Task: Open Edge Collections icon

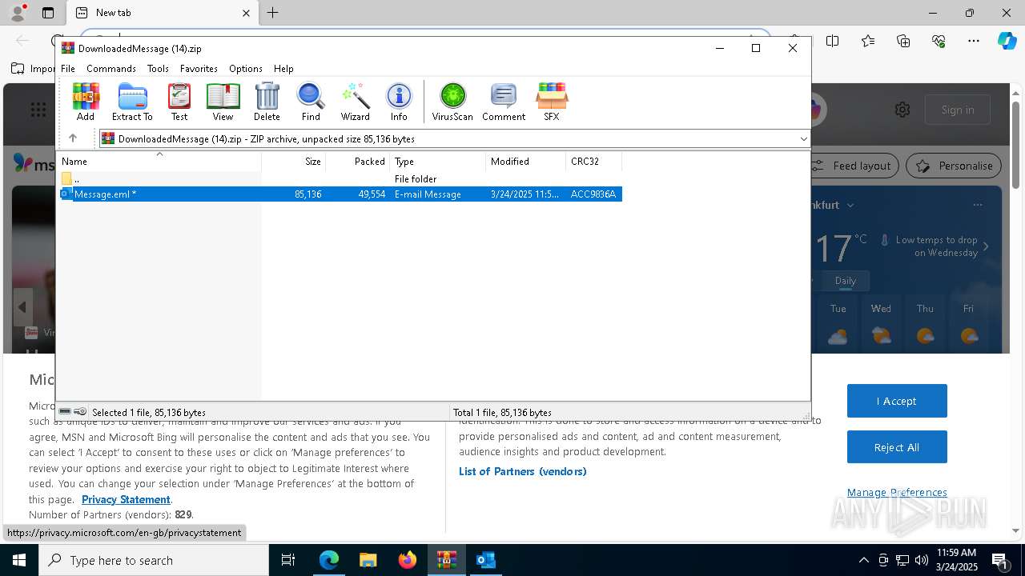Action: click(903, 41)
